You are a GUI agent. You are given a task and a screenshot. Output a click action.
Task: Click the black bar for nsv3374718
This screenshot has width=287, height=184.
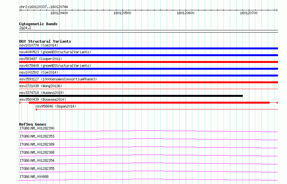pos(131,96)
